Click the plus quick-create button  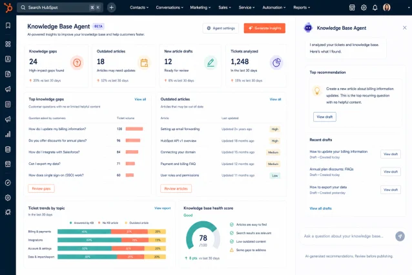point(112,7)
